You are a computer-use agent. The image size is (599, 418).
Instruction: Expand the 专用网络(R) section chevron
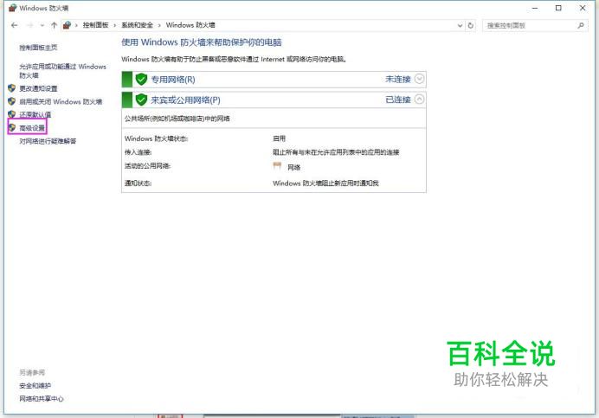(419, 79)
